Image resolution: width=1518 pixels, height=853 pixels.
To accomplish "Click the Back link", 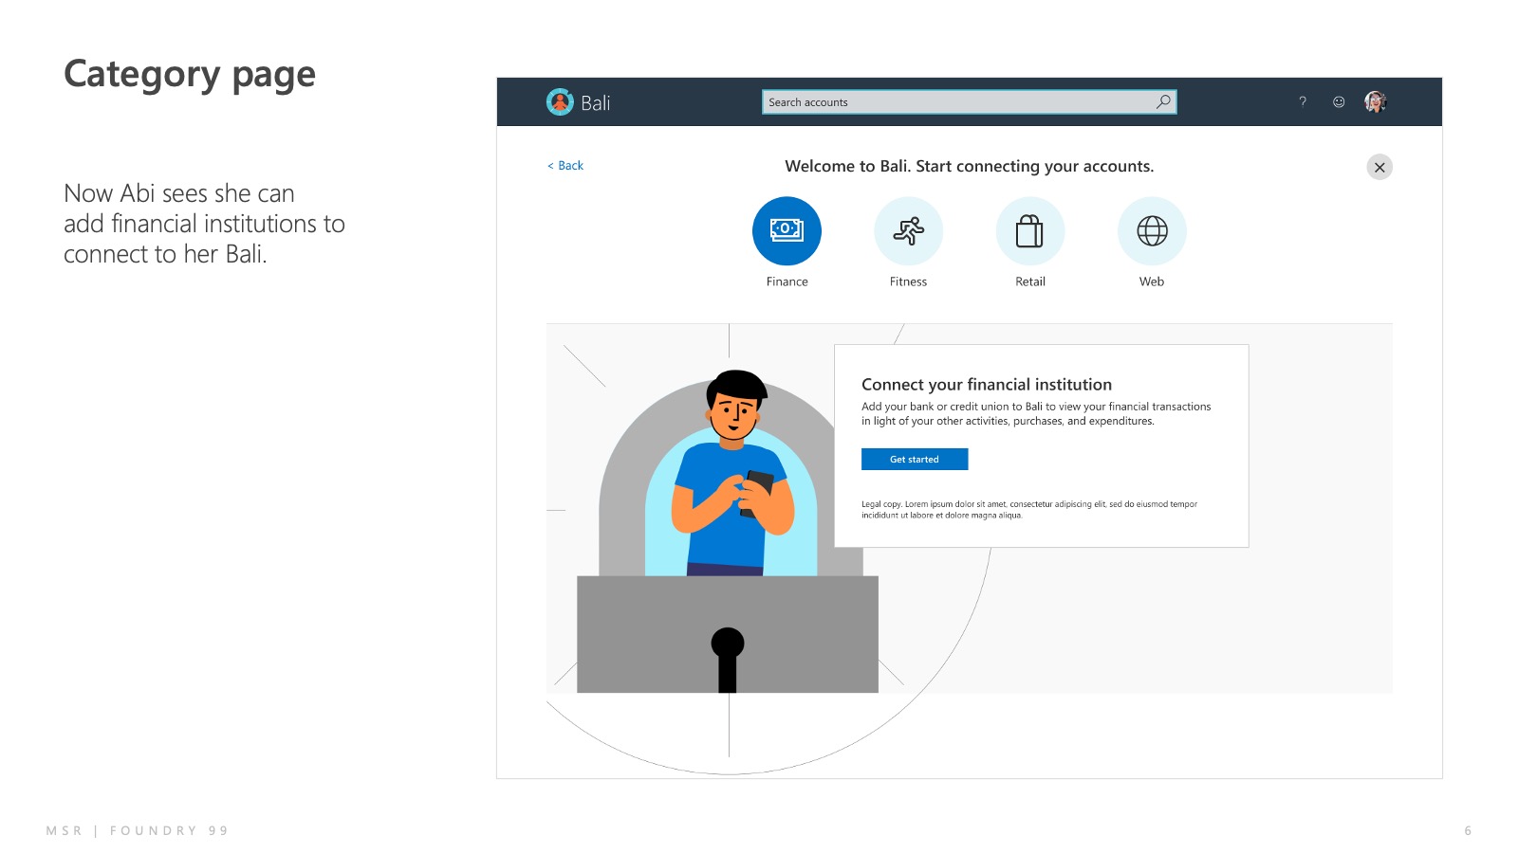I will (x=566, y=166).
